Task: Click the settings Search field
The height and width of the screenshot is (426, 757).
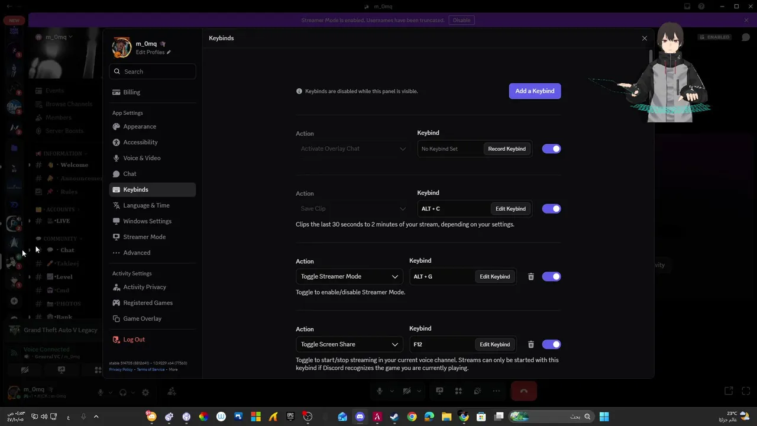Action: (153, 72)
